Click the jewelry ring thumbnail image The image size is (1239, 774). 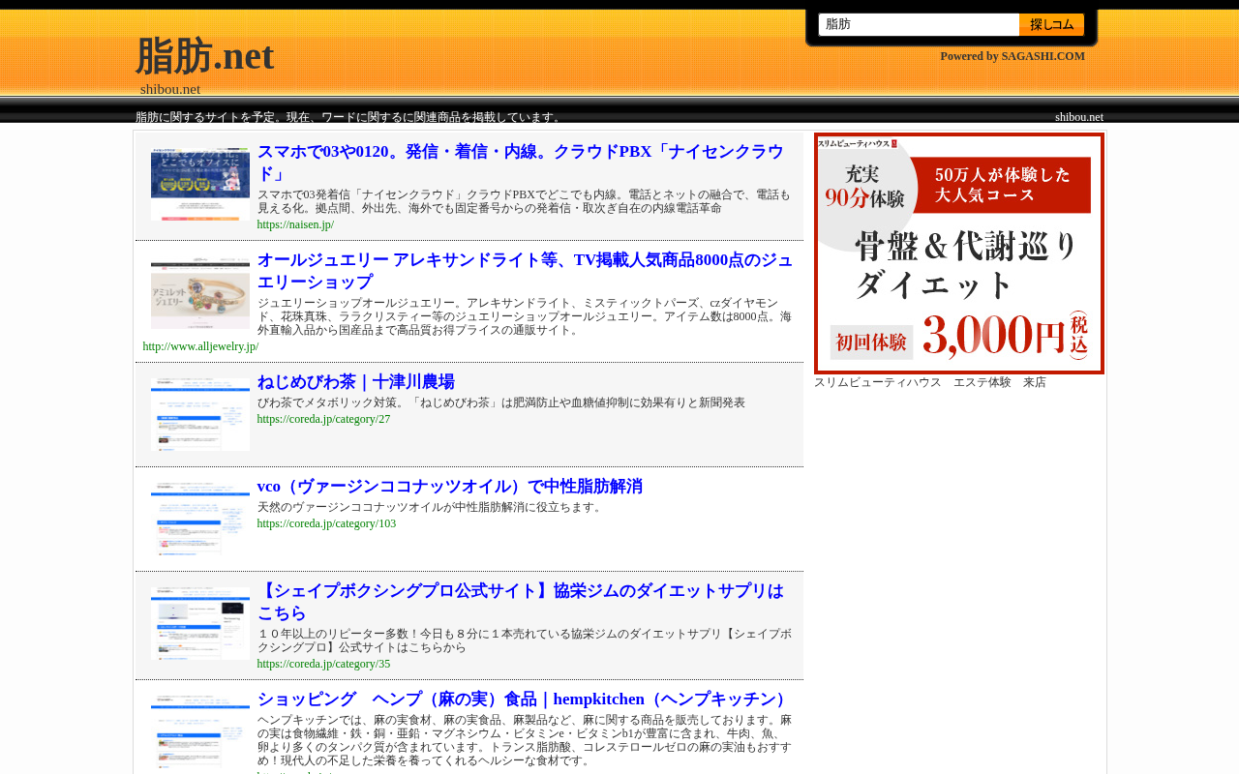click(x=200, y=293)
